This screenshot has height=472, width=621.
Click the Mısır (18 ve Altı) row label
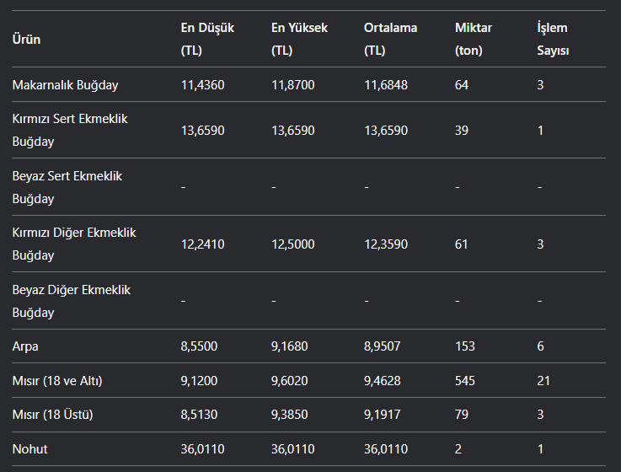pyautogui.click(x=57, y=381)
